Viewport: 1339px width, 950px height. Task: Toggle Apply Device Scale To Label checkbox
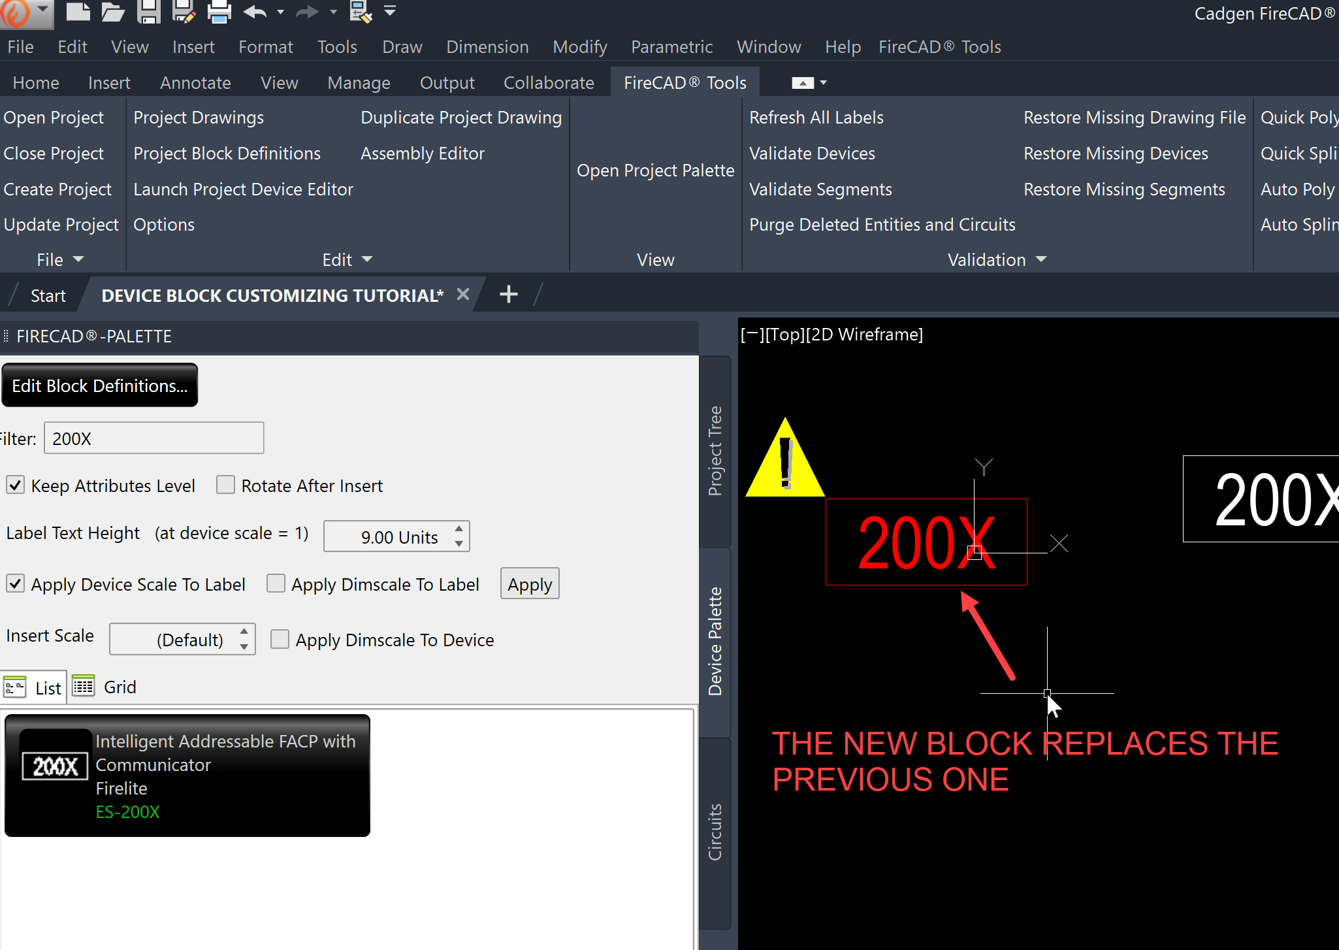pyautogui.click(x=15, y=583)
